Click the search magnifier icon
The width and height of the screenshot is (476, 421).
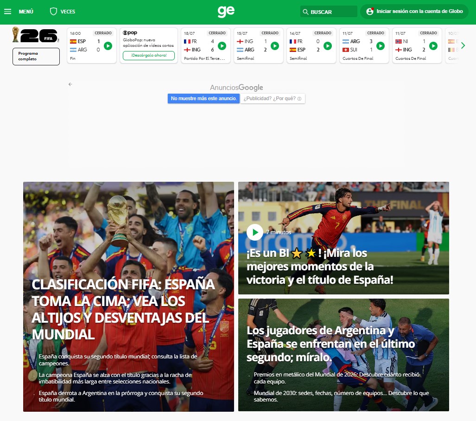click(x=305, y=12)
